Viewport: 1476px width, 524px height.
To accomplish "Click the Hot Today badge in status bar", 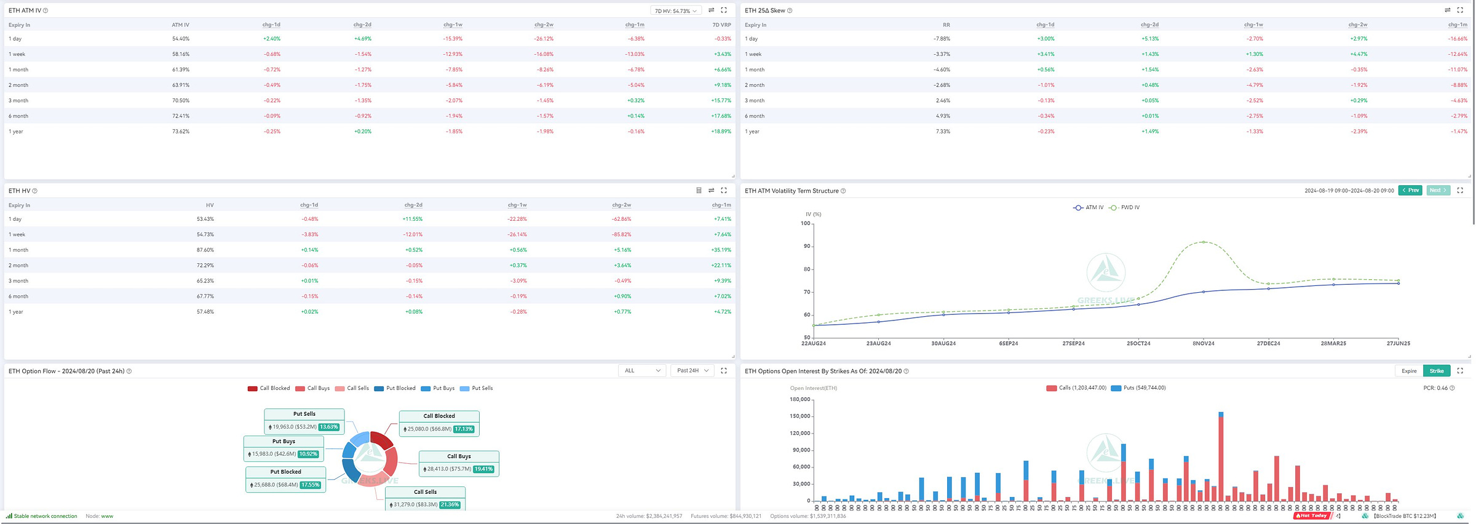I will point(1311,516).
